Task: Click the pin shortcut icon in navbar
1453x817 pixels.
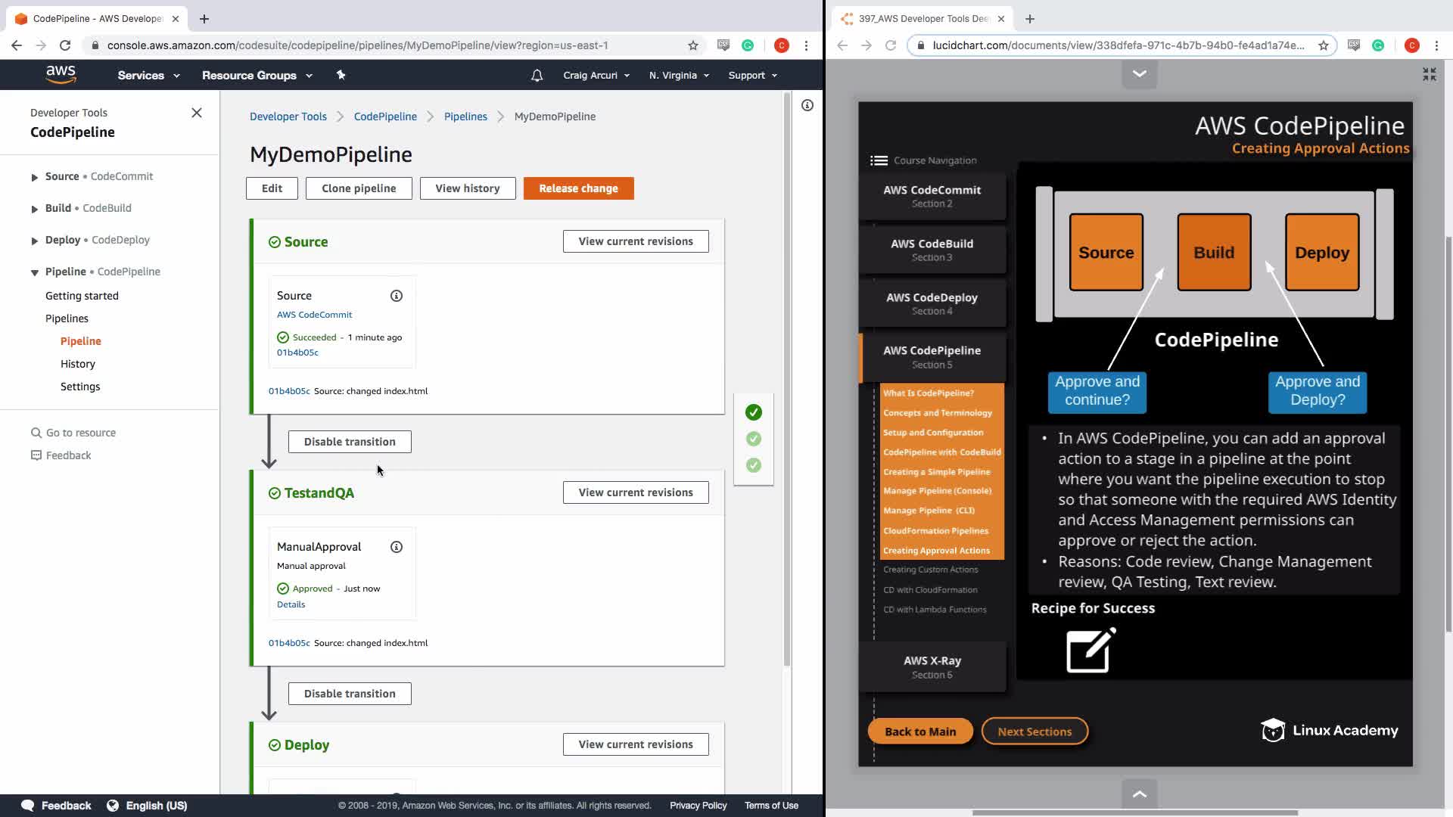Action: pos(341,75)
